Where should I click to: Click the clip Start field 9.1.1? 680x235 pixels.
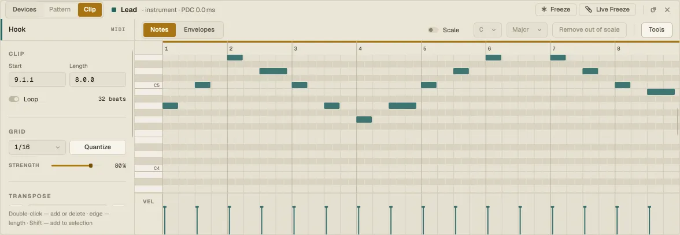[x=37, y=79]
